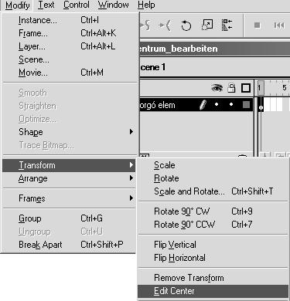Open the Control menu
Screen dimensions: 290x301
tap(77, 5)
